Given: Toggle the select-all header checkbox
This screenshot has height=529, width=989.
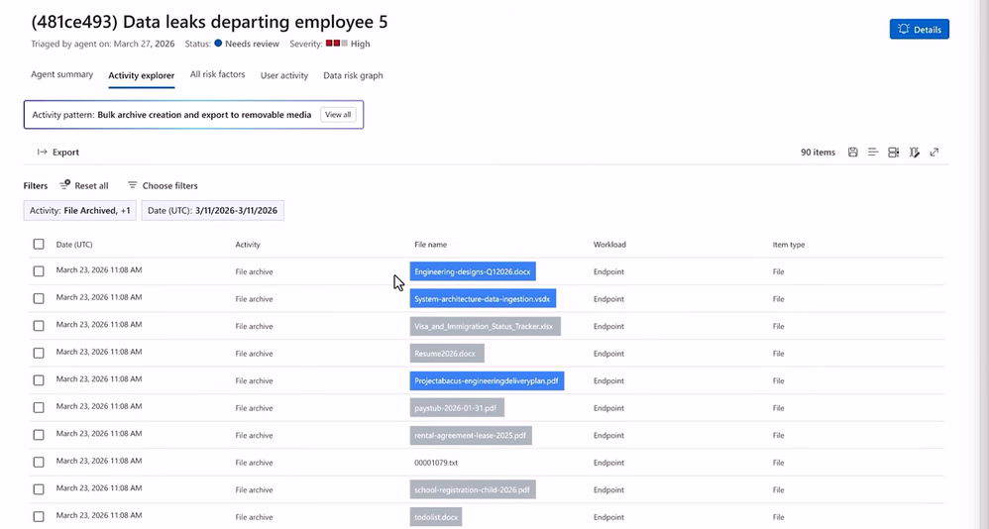Looking at the screenshot, I should click(x=39, y=244).
